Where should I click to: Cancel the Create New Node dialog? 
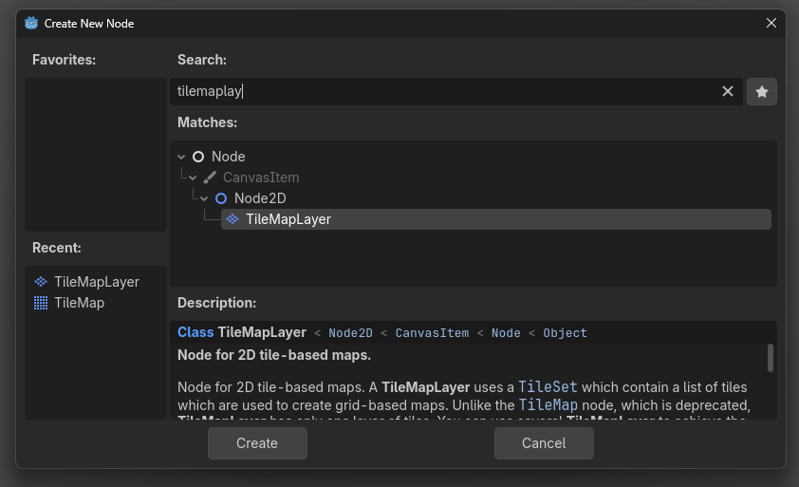pyautogui.click(x=544, y=443)
